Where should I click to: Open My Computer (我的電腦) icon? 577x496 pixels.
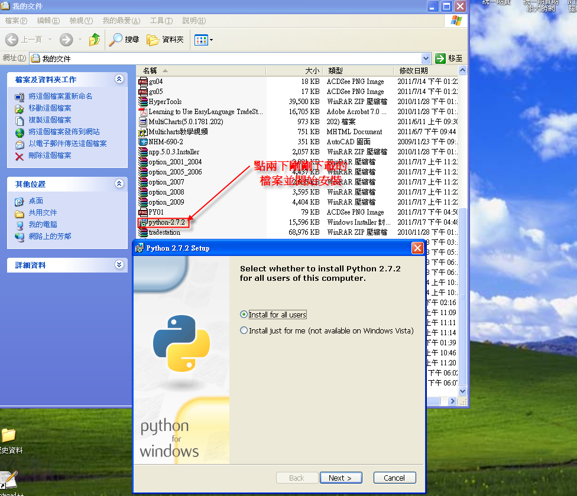coord(19,225)
